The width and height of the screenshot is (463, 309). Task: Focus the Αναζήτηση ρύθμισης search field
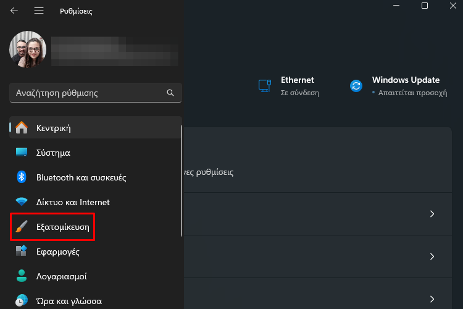click(96, 93)
